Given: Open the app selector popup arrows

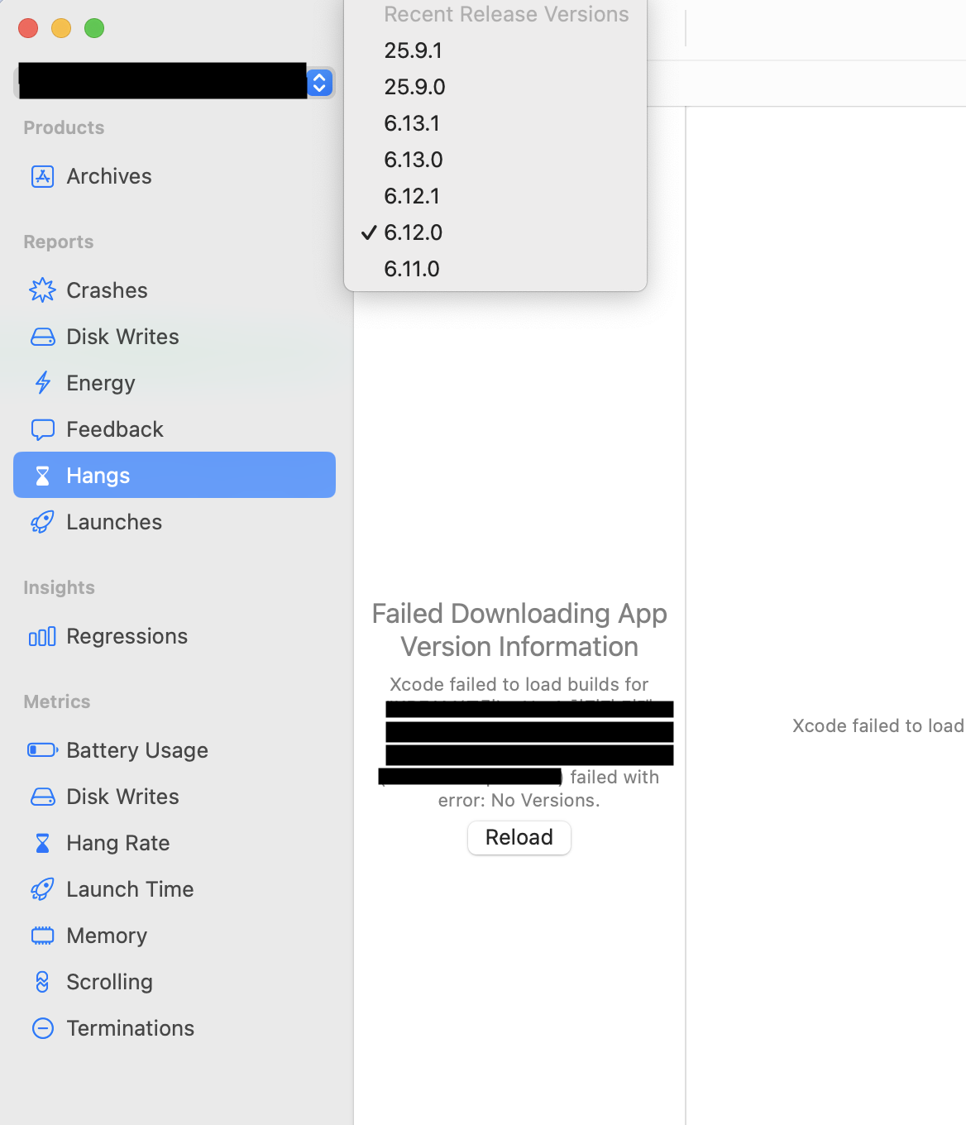Looking at the screenshot, I should pyautogui.click(x=319, y=82).
